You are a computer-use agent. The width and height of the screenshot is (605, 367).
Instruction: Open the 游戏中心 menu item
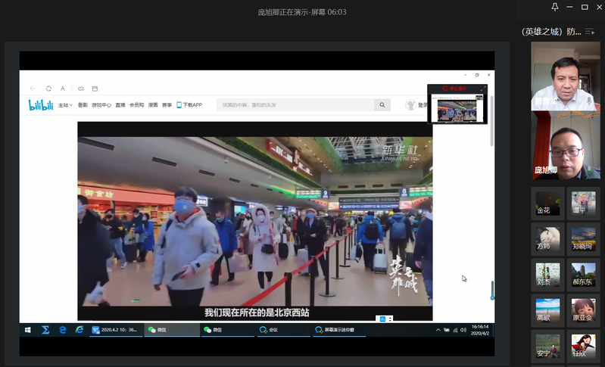click(x=101, y=105)
